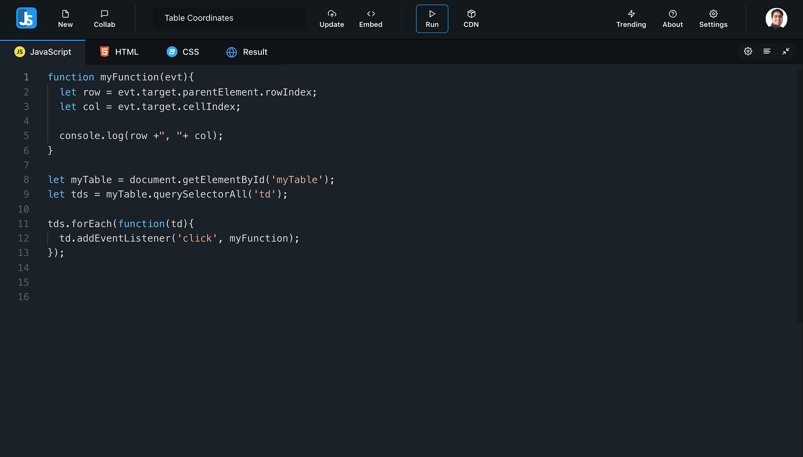Create a New fiddle
The height and width of the screenshot is (457, 803).
click(65, 18)
